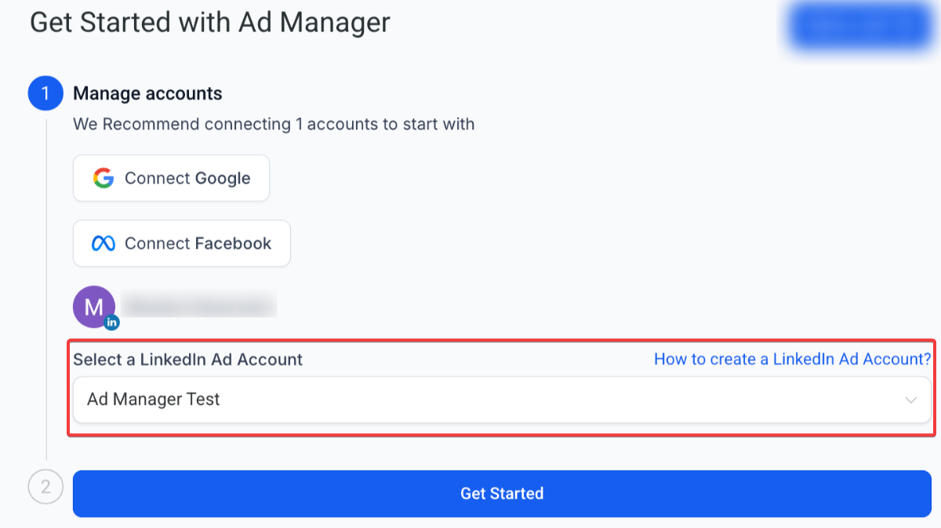Open 'How to create a LinkedIn Ad Account?' link
Image resolution: width=941 pixels, height=528 pixels.
pos(792,359)
